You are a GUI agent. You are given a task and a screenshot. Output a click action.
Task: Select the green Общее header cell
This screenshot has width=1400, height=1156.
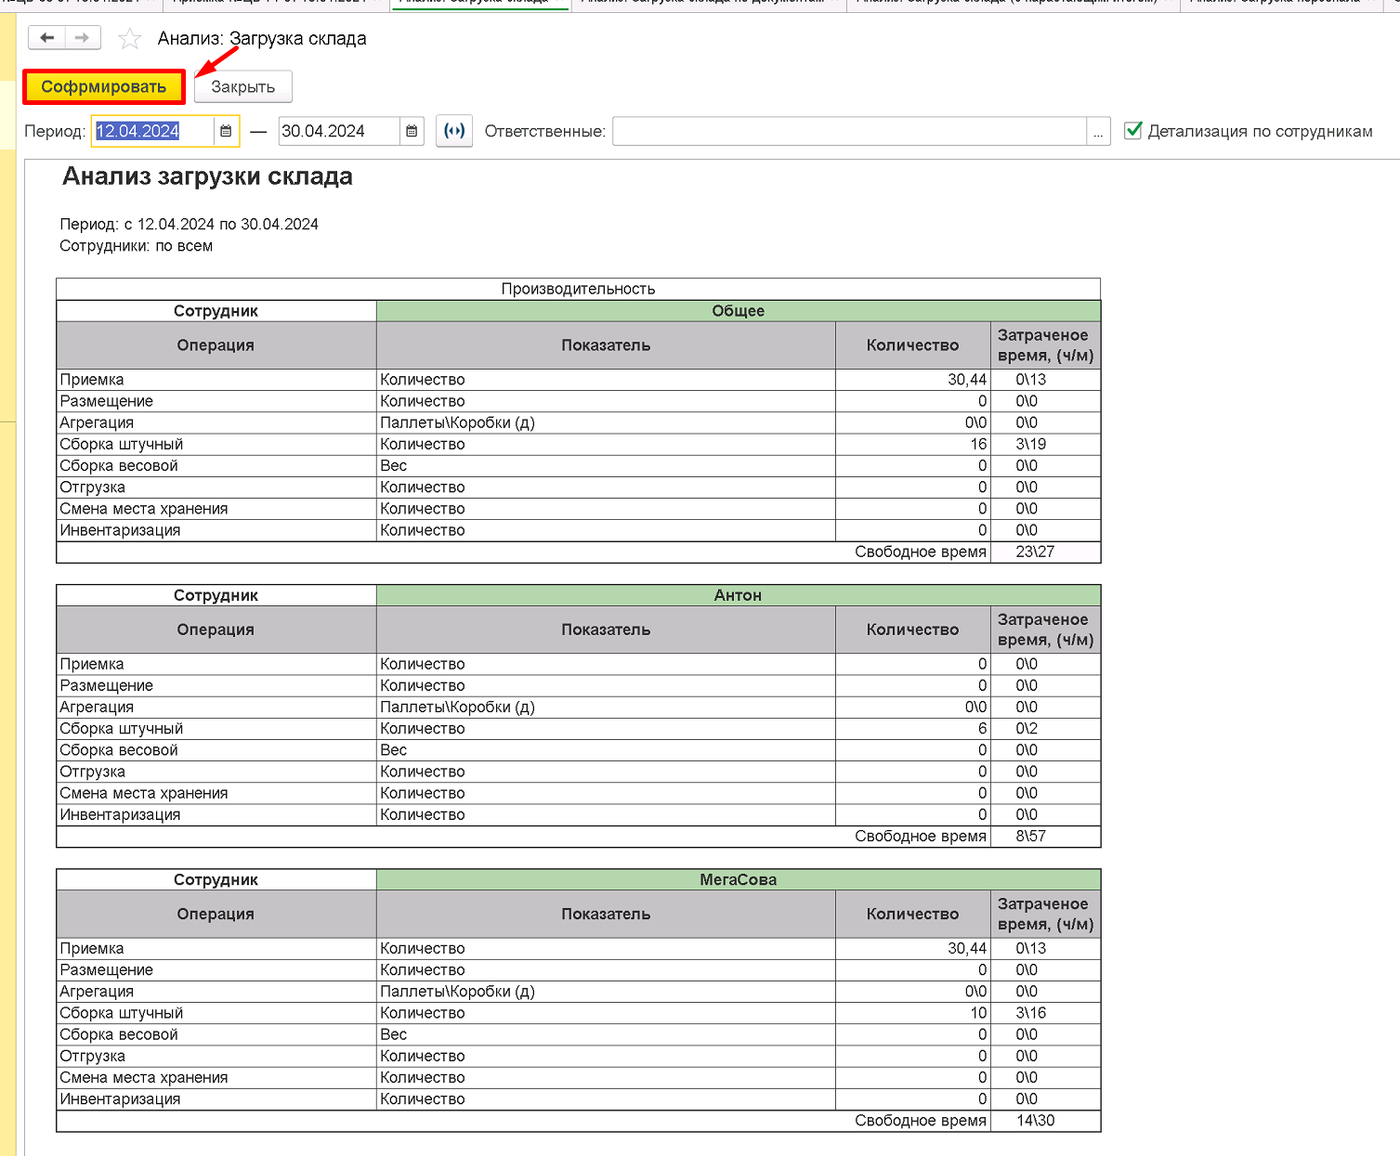click(x=739, y=311)
